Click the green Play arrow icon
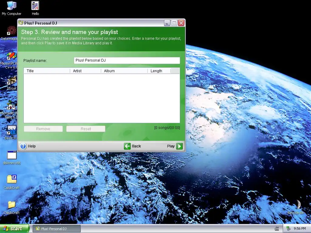The image size is (311, 233). (x=179, y=146)
